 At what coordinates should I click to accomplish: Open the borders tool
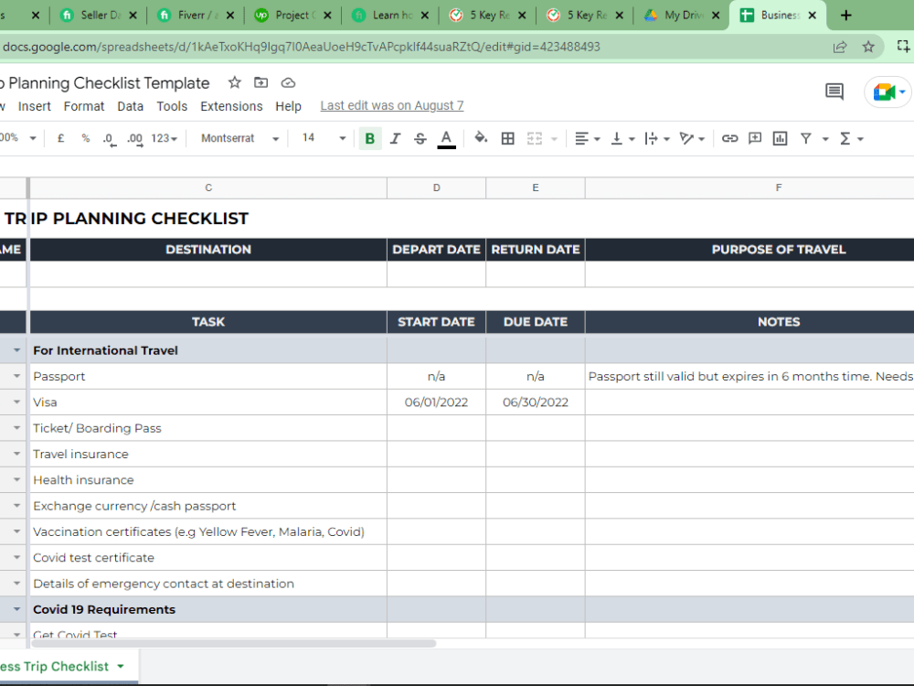tap(507, 138)
